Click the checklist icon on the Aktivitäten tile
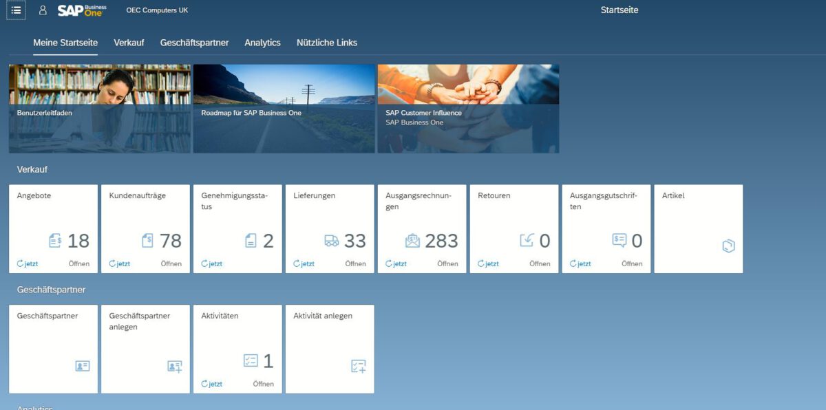This screenshot has width=826, height=410. [253, 359]
